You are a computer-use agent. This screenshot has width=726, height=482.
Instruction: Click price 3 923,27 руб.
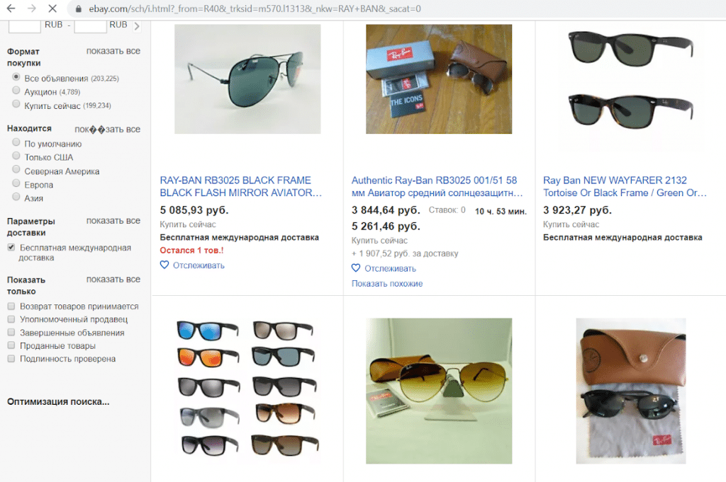click(577, 210)
